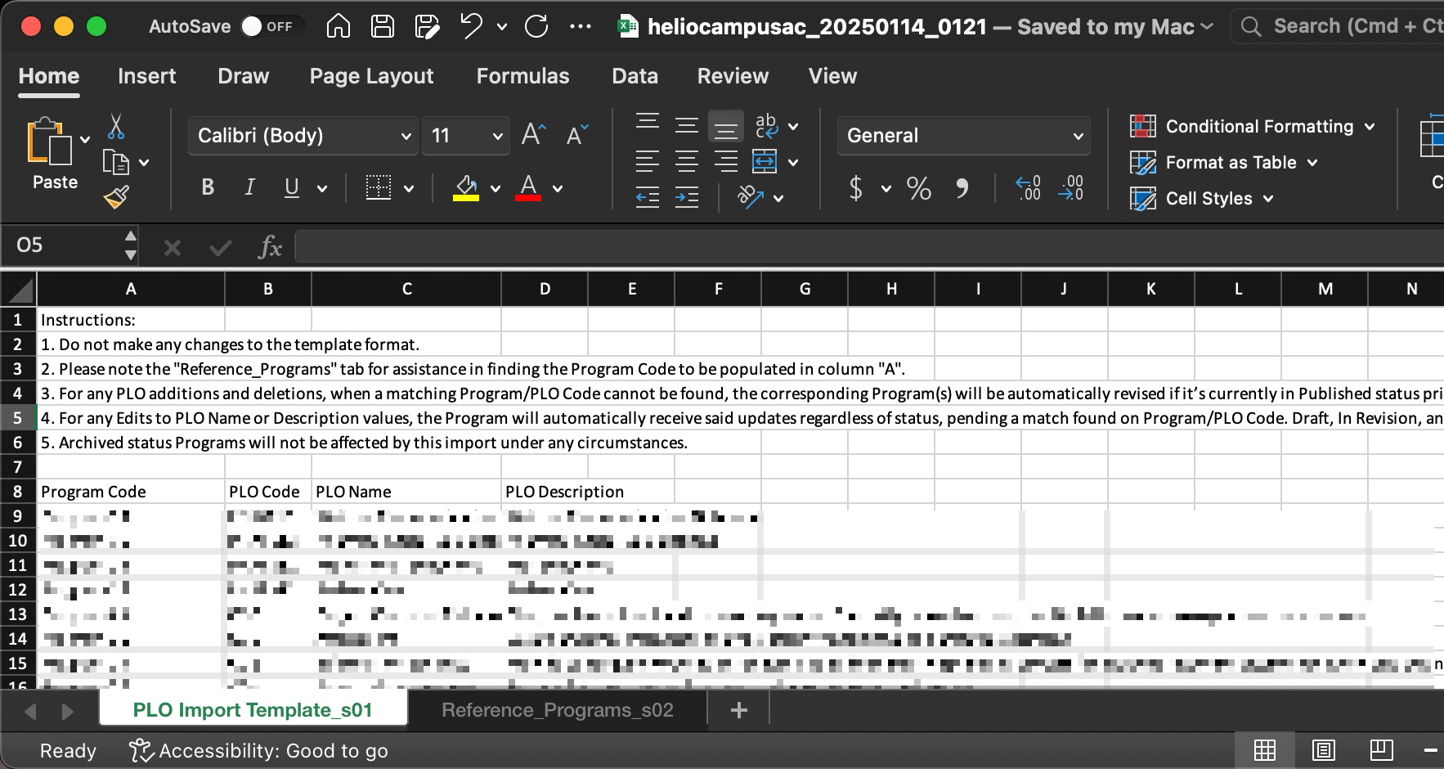This screenshot has width=1444, height=769.
Task: Click the Paste button
Action: pos(54,155)
